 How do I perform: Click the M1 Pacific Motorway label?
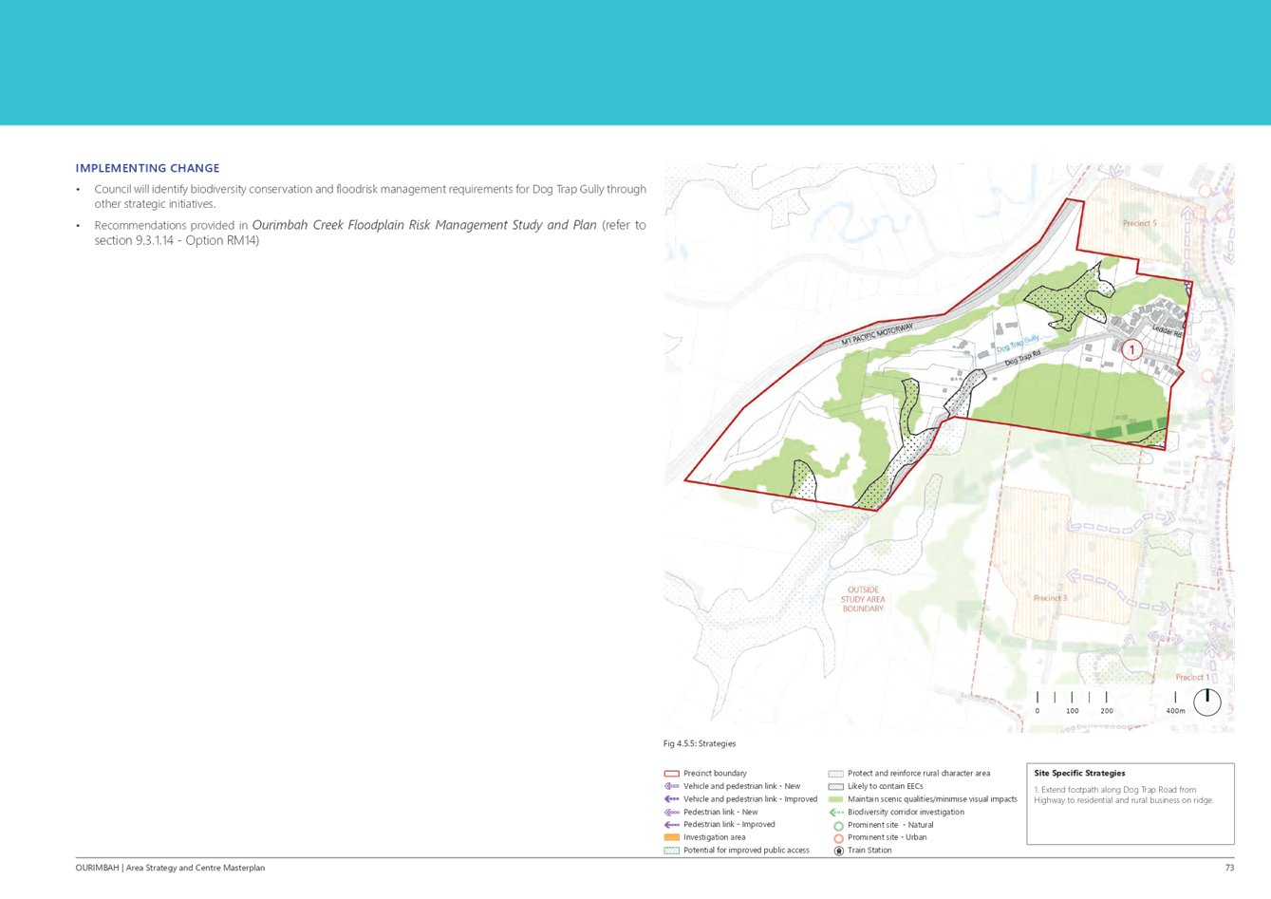(x=878, y=331)
